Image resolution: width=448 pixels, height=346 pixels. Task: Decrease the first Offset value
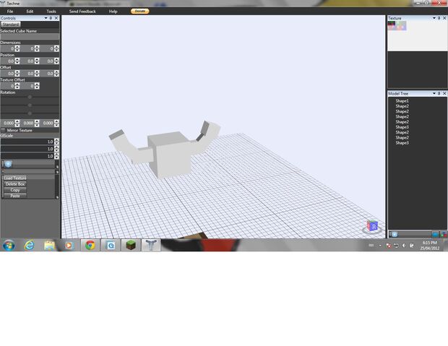click(17, 75)
